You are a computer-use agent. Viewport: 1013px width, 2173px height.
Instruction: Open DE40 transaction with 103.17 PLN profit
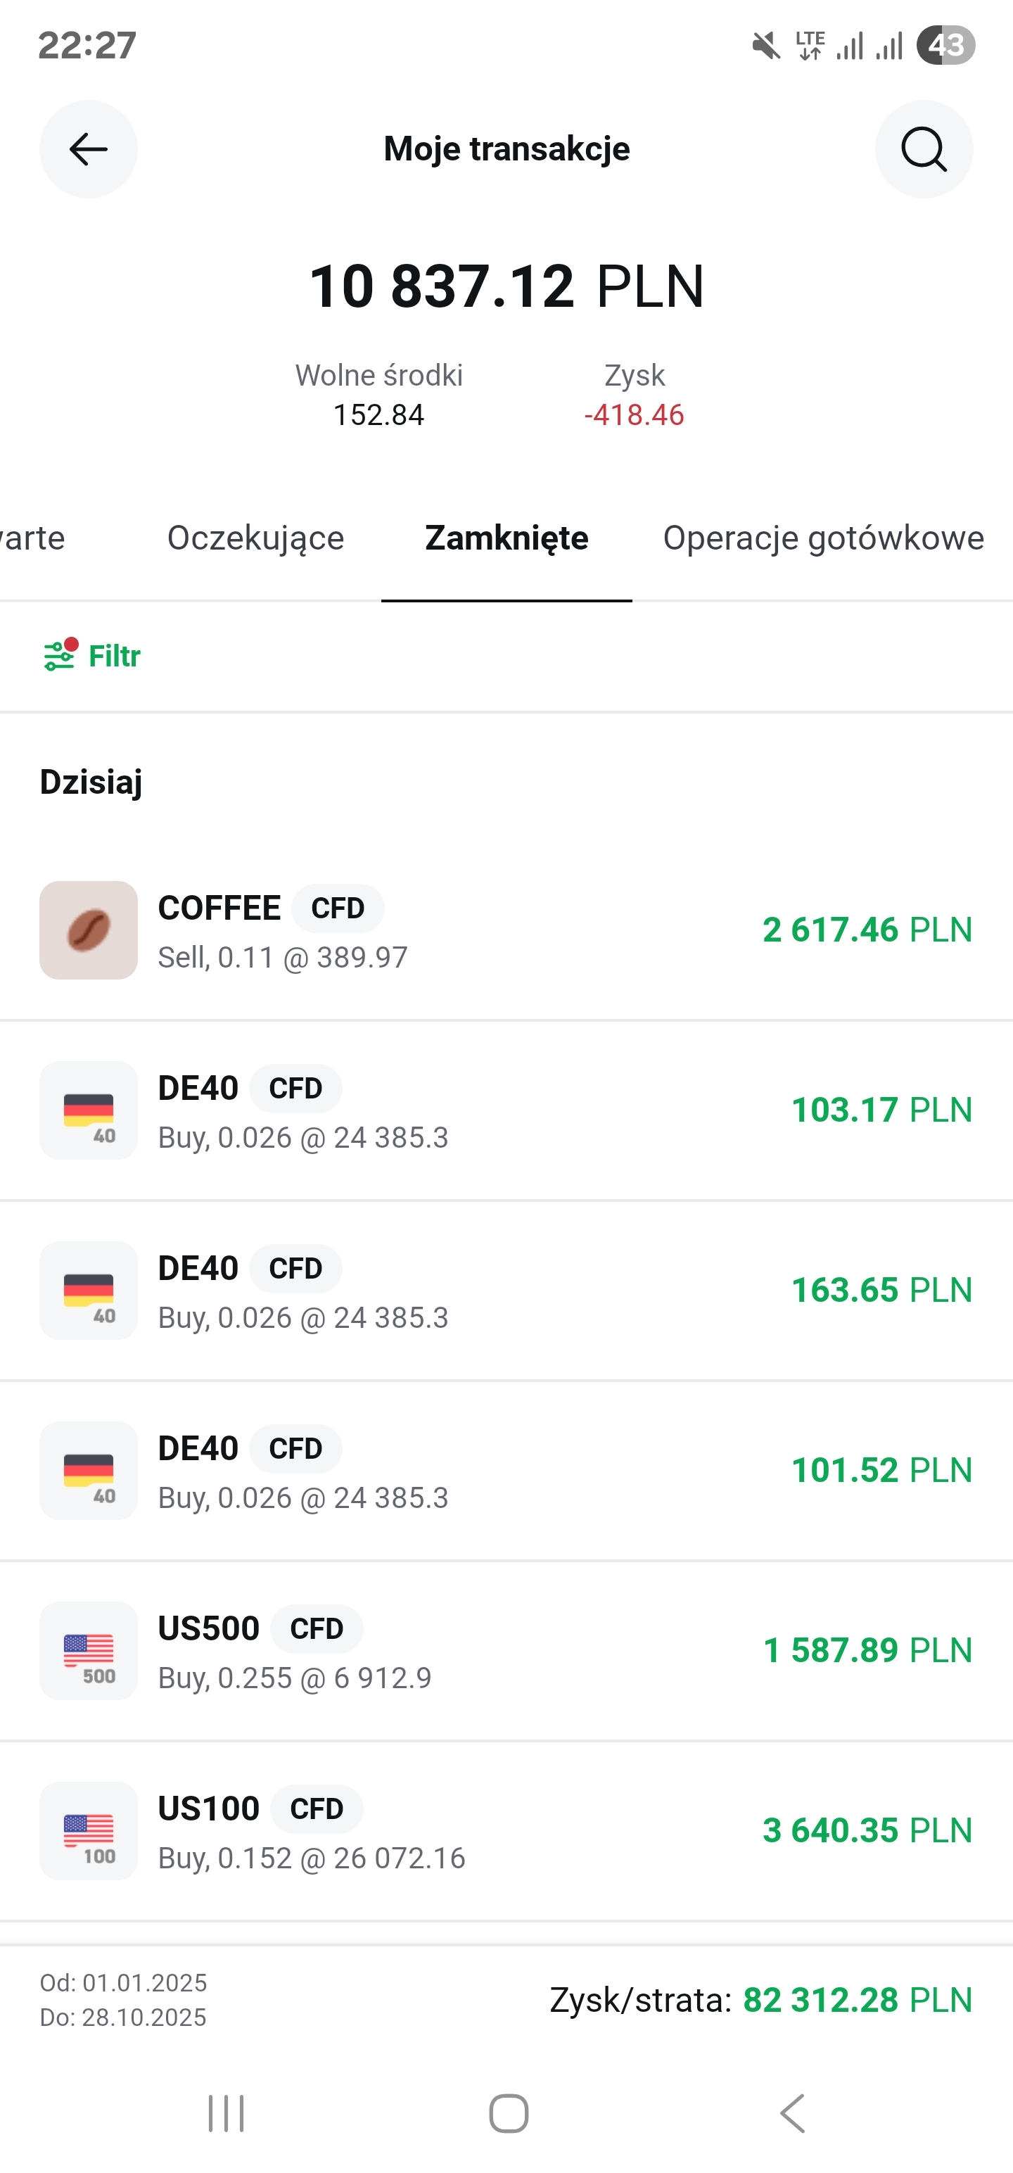(x=506, y=1110)
